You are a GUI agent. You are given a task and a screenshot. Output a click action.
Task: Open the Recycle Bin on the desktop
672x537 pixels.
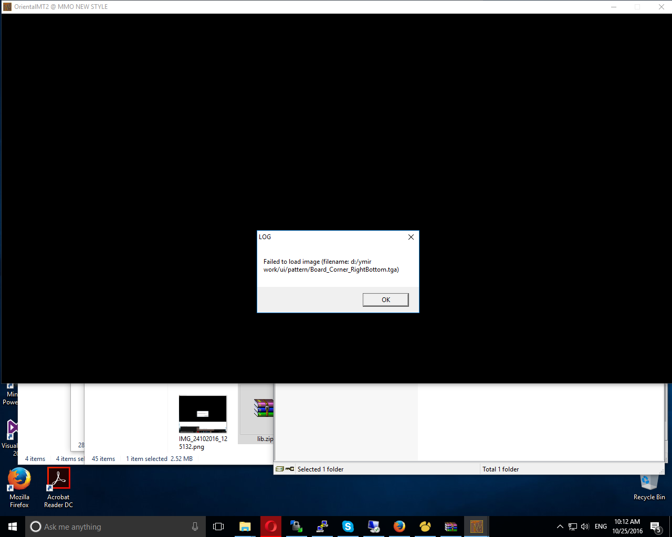649,488
